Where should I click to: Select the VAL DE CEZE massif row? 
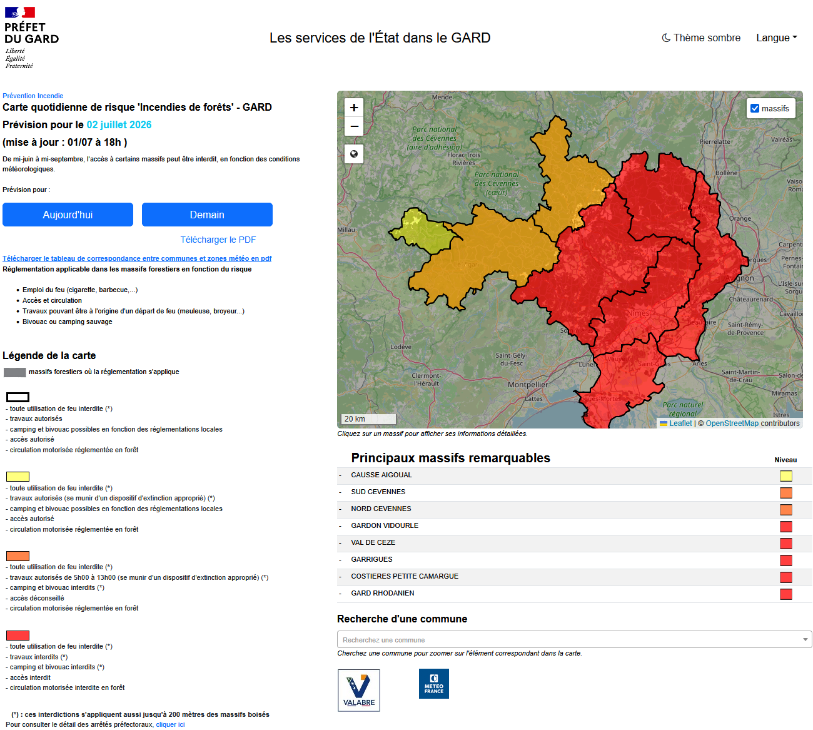tap(574, 543)
